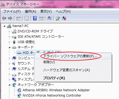
Task: Select the コンピュー category label
Action: pyautogui.click(x=26, y=58)
